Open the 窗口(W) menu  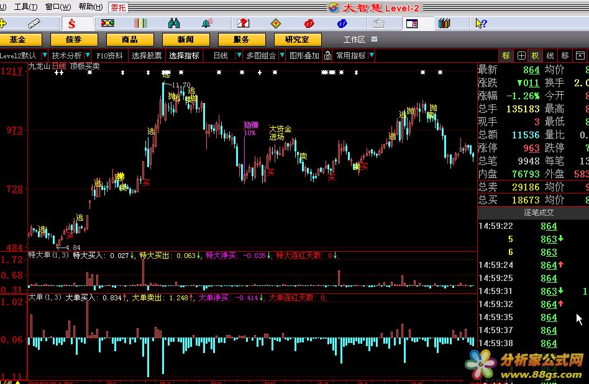pos(58,7)
